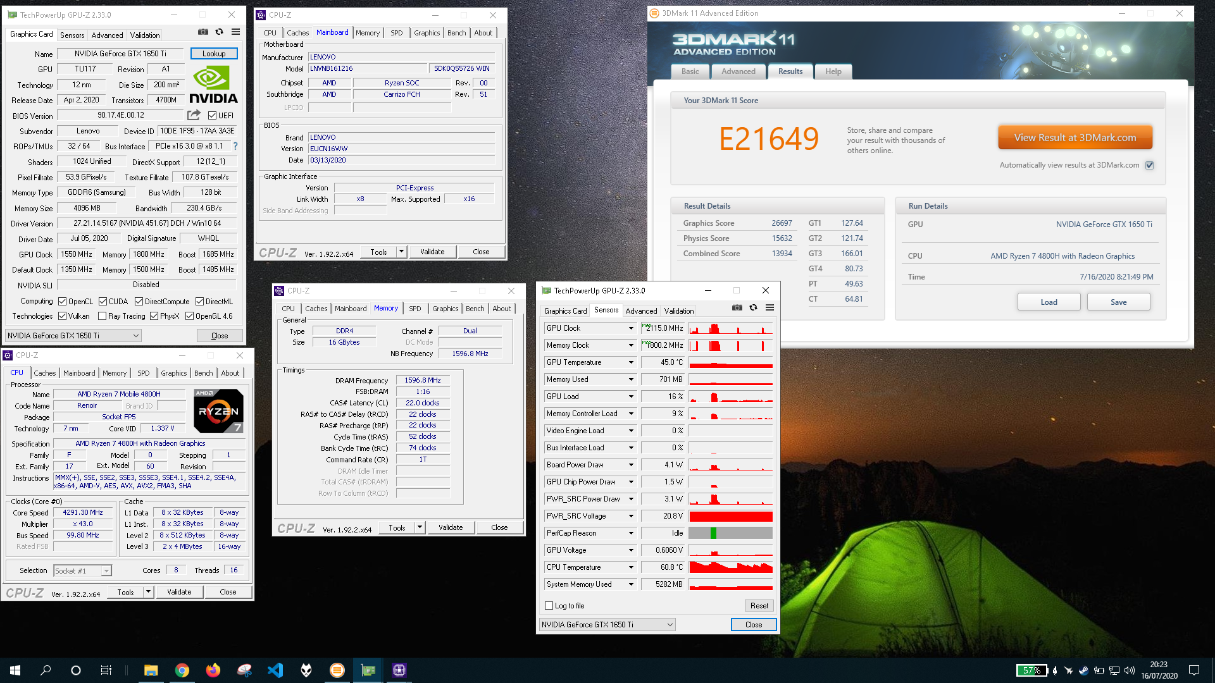Click the NVIDIA logo in GPU-Z
This screenshot has height=683, width=1215.
tap(213, 85)
